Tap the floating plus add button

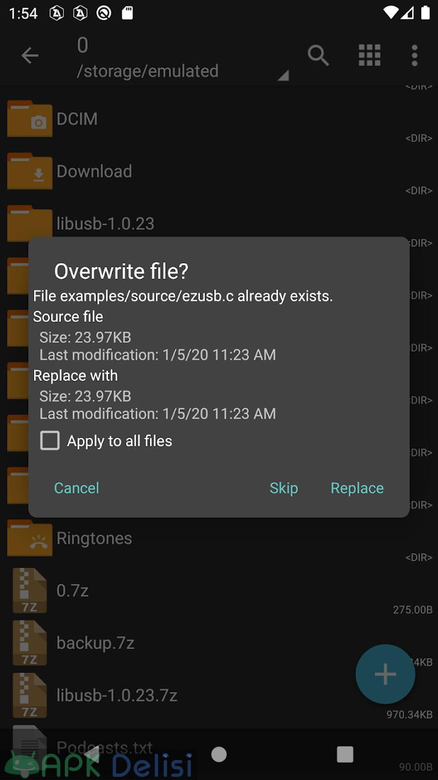(x=386, y=674)
